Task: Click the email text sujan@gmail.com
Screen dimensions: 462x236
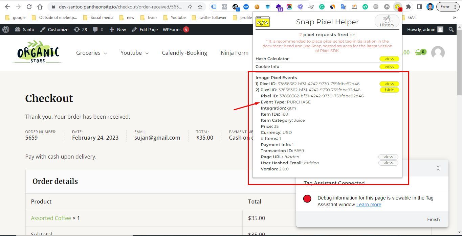Action: tap(157, 138)
